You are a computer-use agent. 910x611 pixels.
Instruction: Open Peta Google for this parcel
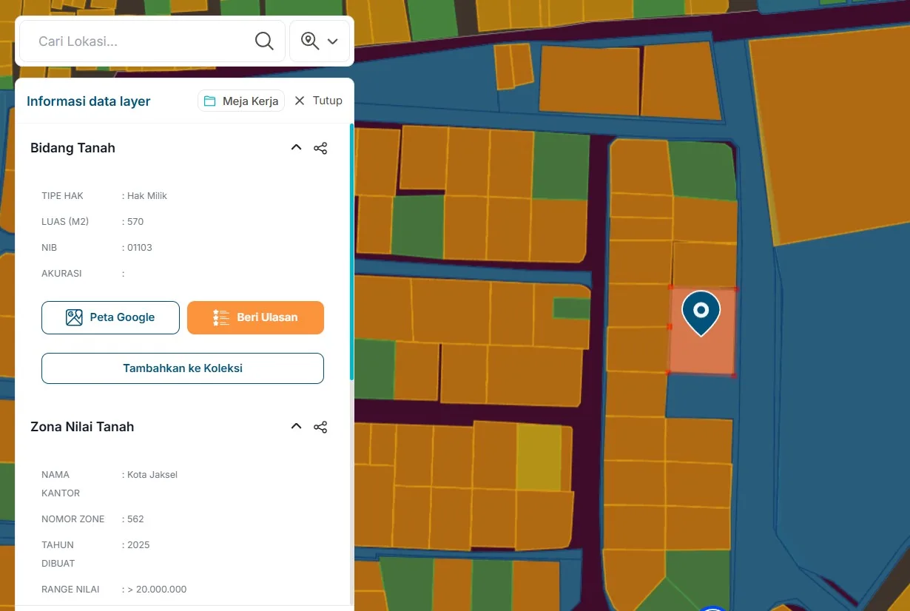110,317
